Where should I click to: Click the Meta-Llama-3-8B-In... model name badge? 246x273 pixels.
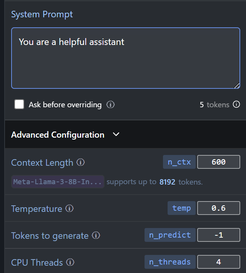58,182
